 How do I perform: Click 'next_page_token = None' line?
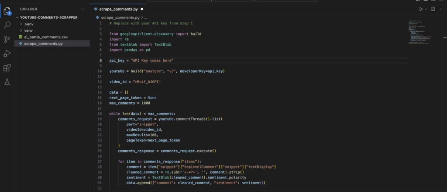(x=133, y=98)
